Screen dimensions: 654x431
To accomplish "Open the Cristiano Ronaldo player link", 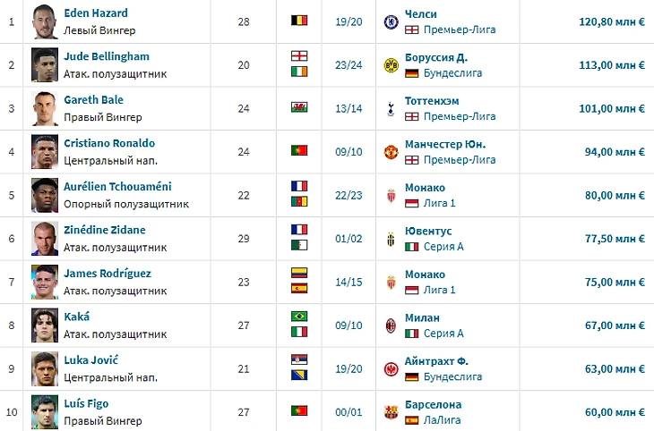I will [109, 143].
